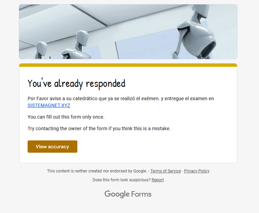Screen dimensions: 259x213
Task: Click the yellow accent bar atop card
Action: [128, 65]
